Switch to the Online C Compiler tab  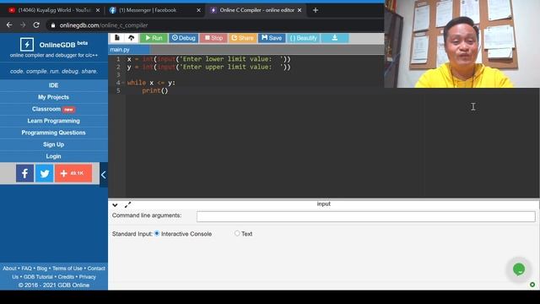256,10
